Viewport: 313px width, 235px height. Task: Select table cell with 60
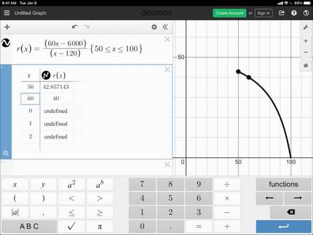(31, 99)
